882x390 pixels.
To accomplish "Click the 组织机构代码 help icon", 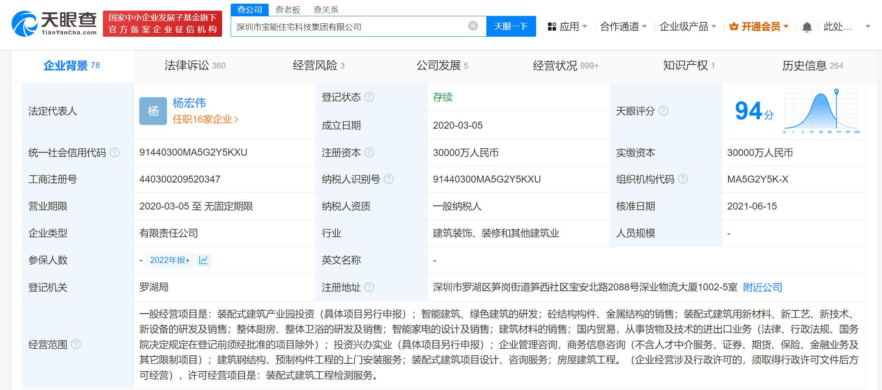I will click(x=683, y=178).
